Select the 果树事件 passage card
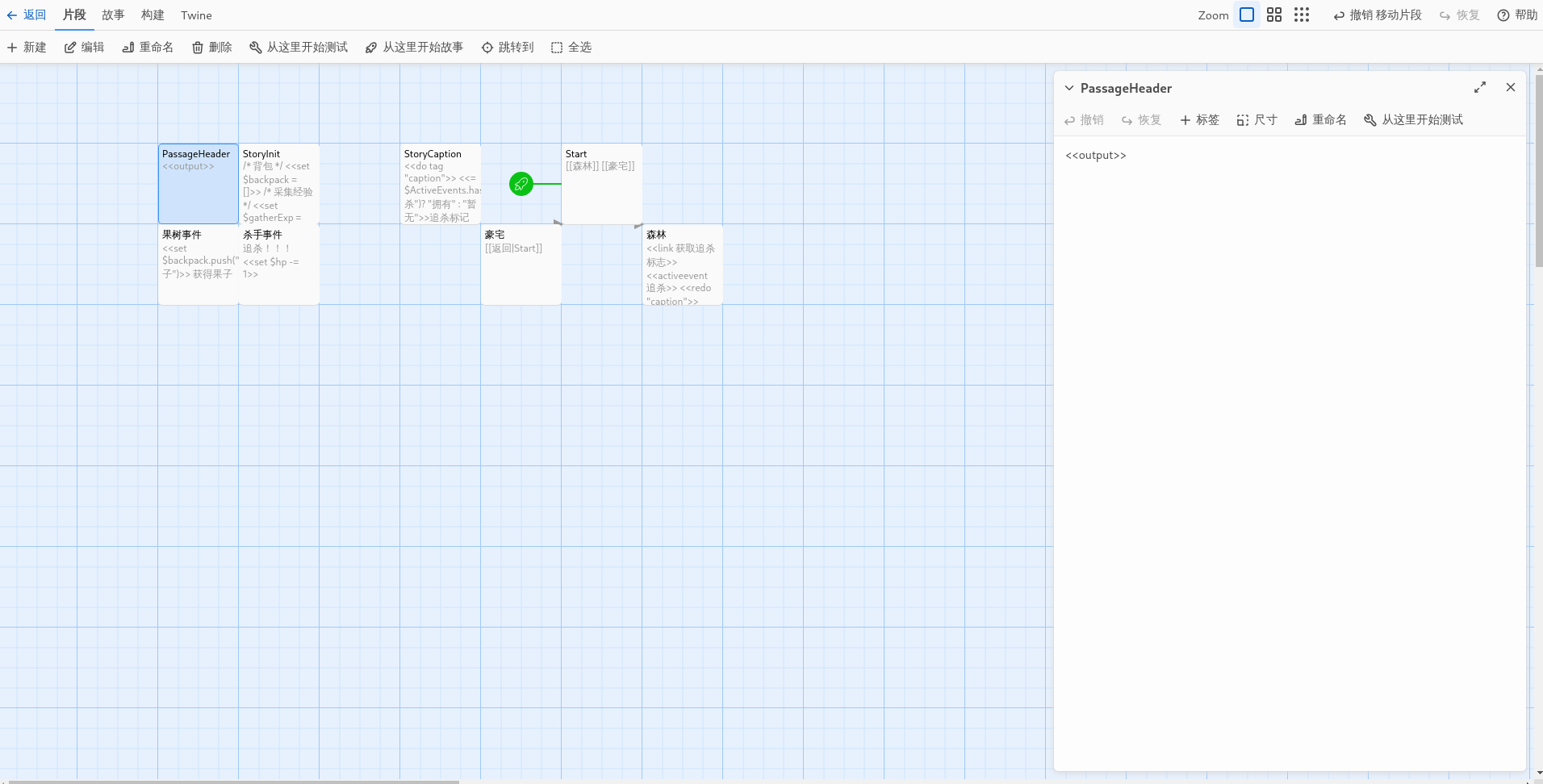Screen dimensions: 1543x784 click(199, 265)
